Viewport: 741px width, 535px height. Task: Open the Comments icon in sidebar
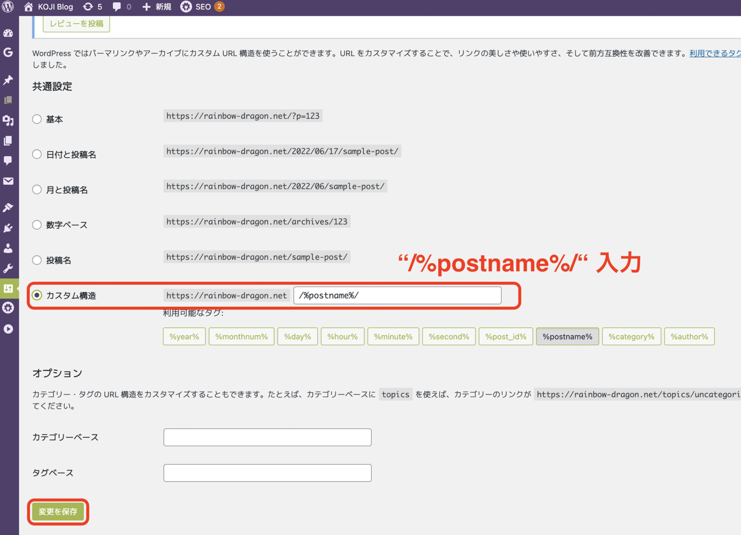click(8, 161)
